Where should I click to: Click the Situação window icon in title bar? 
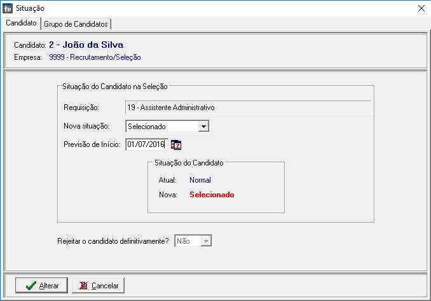(8, 8)
